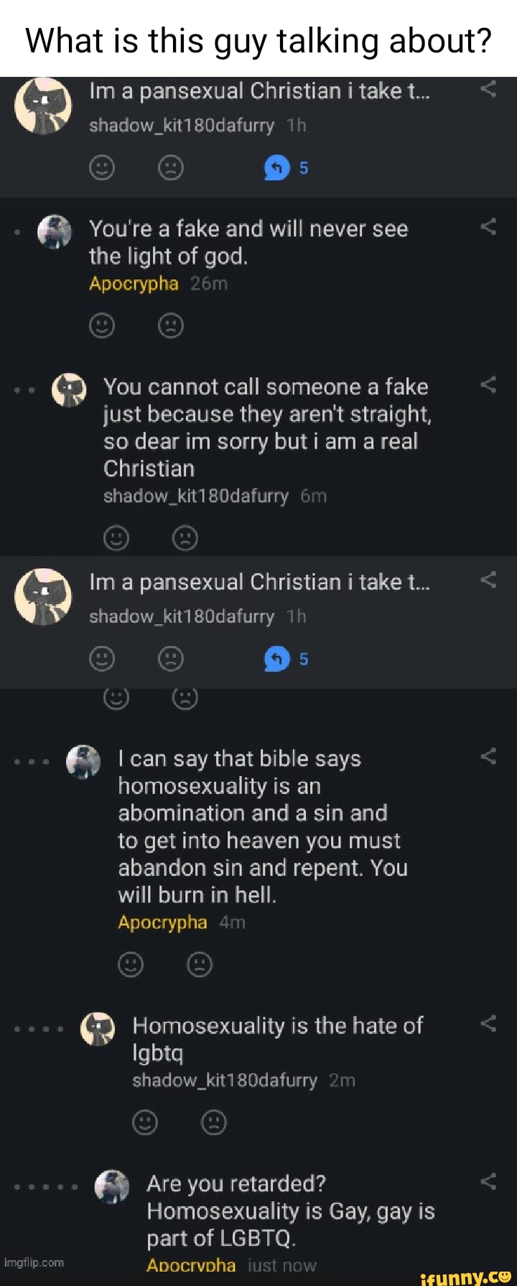Open the share arrow on the top comment
Viewport: 517px width, 1286px height.
(489, 90)
